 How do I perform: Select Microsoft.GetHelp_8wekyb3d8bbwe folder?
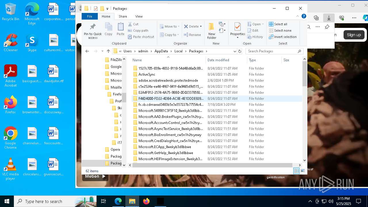coord(166,153)
